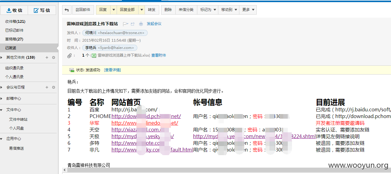Click the 帐号信息 column heading
This screenshot has height=174, width=391.
(208, 102)
